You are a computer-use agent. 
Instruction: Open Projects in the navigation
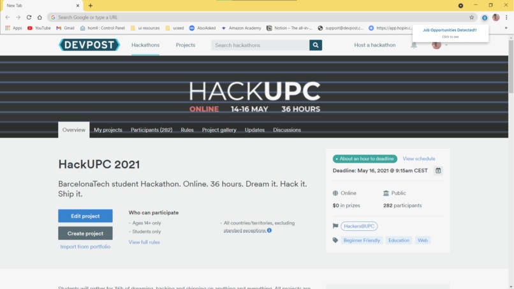click(186, 45)
